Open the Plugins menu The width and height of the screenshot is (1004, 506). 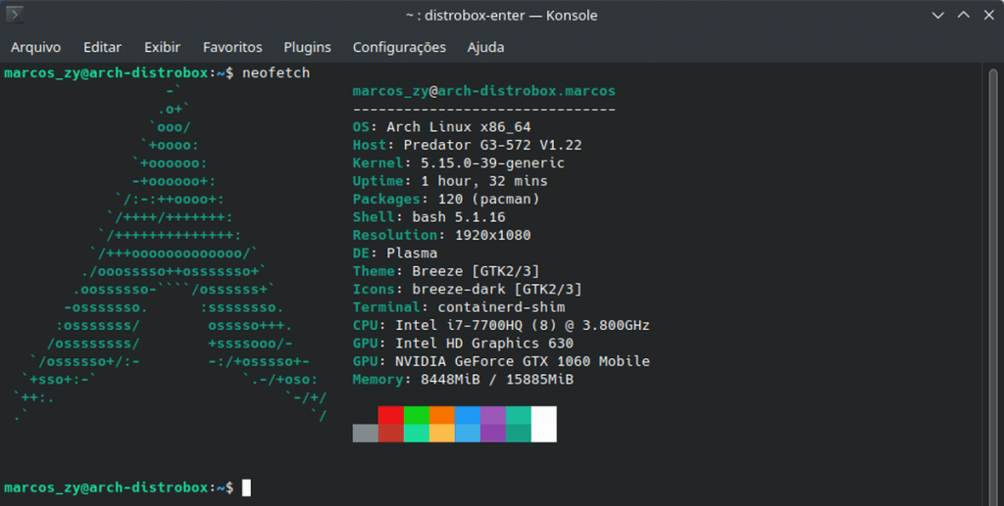pos(307,47)
